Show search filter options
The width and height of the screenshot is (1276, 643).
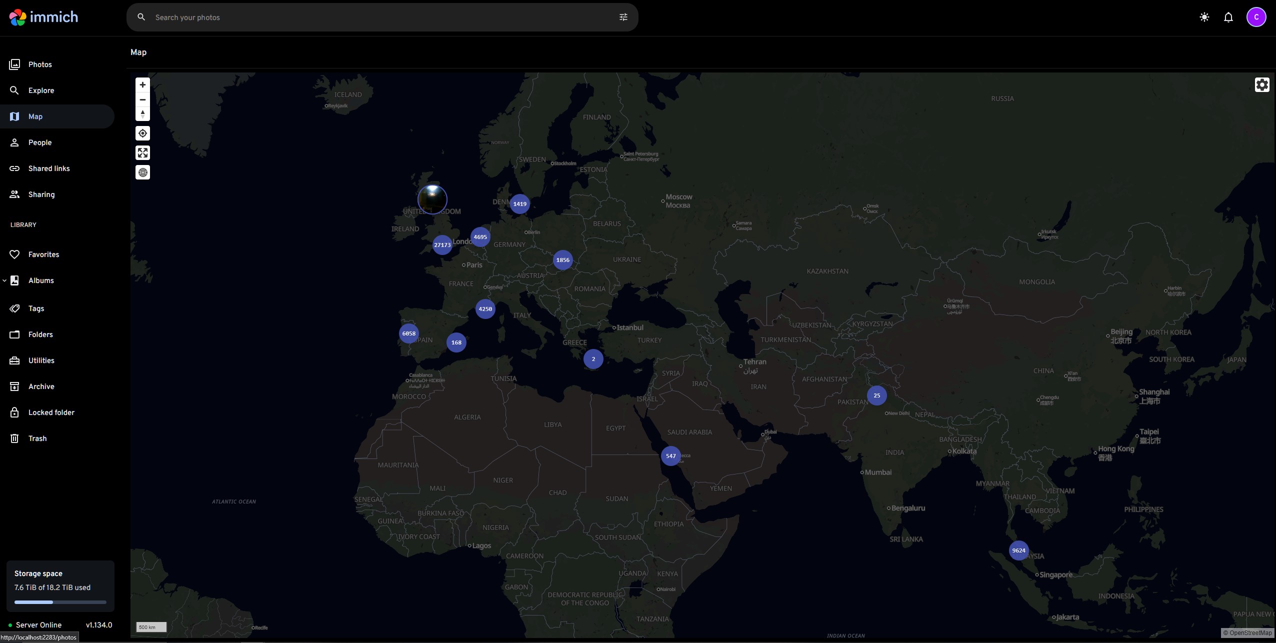623,17
